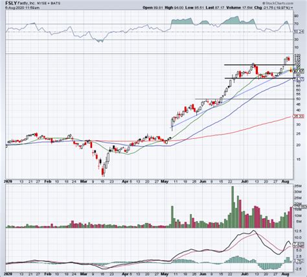Click the FSLY ticker symbol
Screen dimensions: 307x277
click(11, 3)
